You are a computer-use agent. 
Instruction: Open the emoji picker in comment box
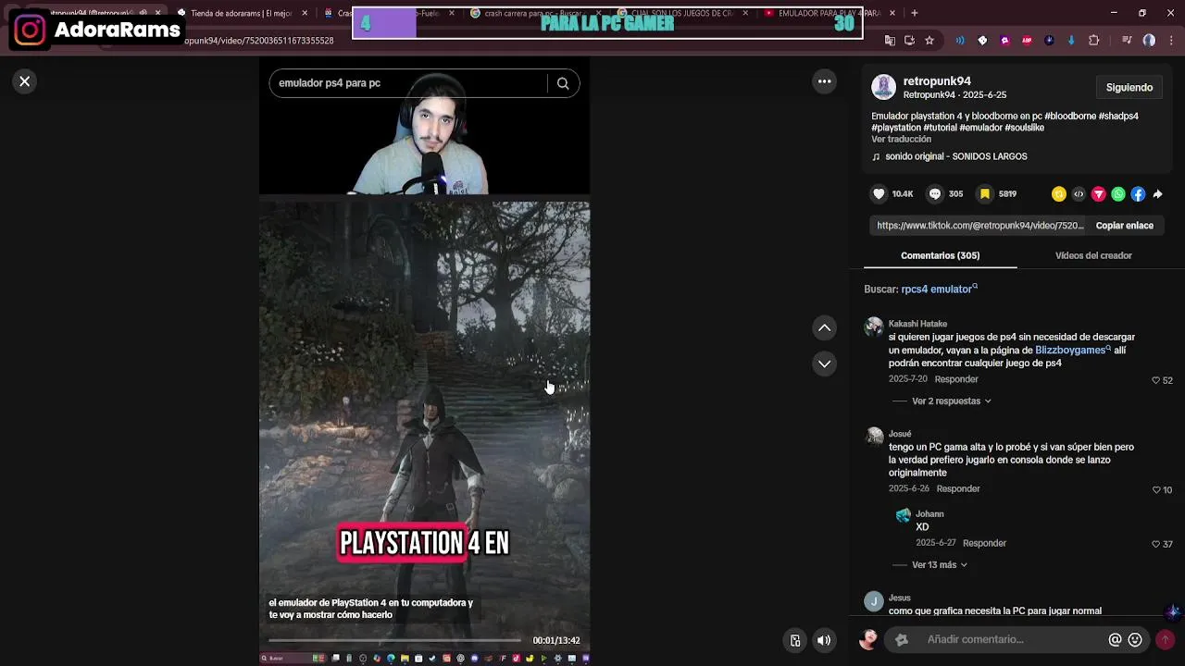[1135, 640]
